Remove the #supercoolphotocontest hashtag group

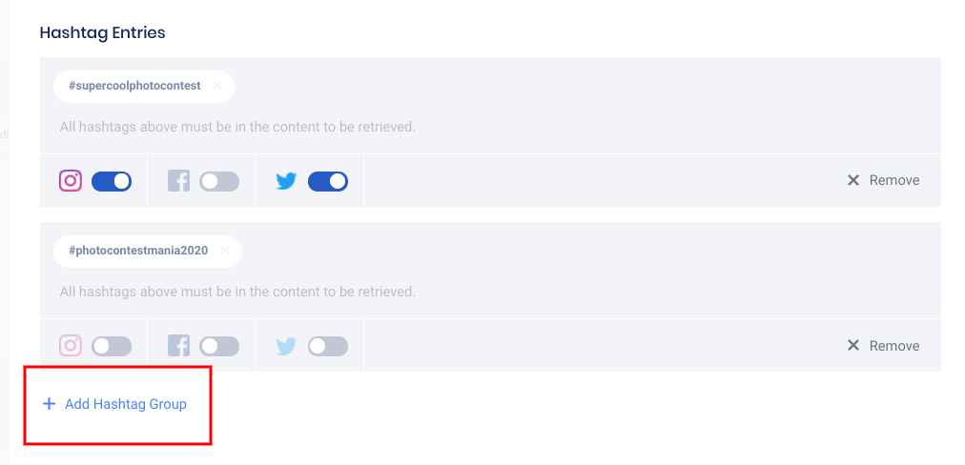coord(883,180)
